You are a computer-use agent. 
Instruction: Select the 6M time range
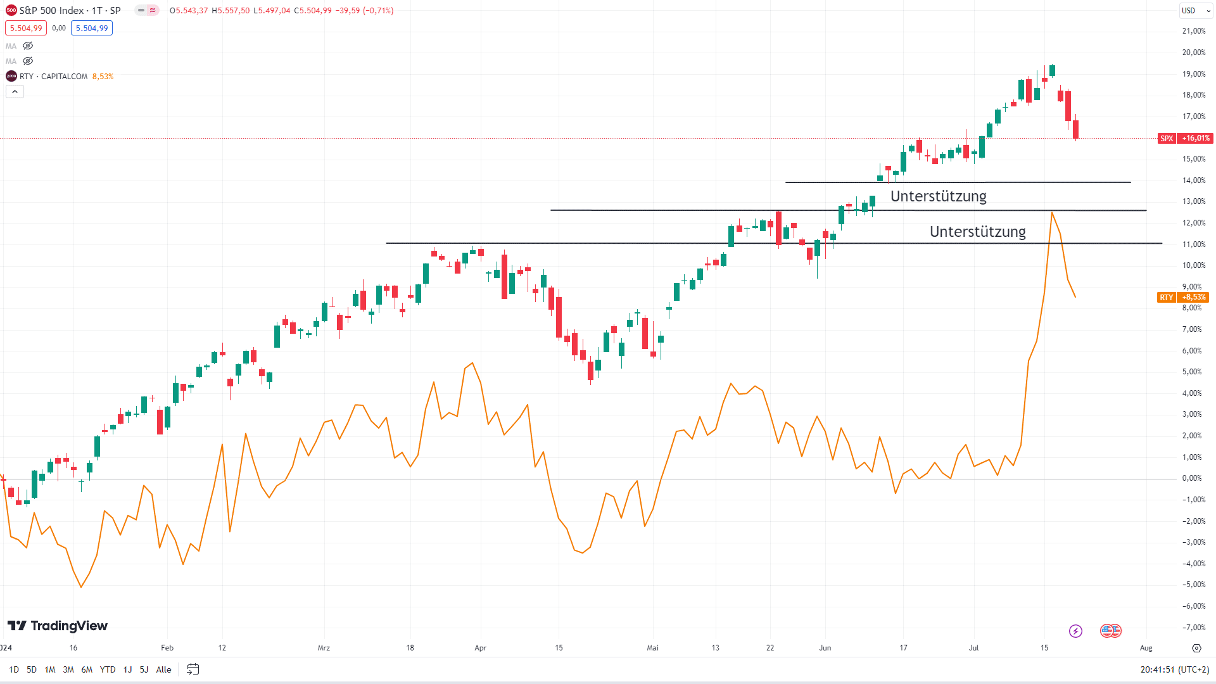point(87,669)
